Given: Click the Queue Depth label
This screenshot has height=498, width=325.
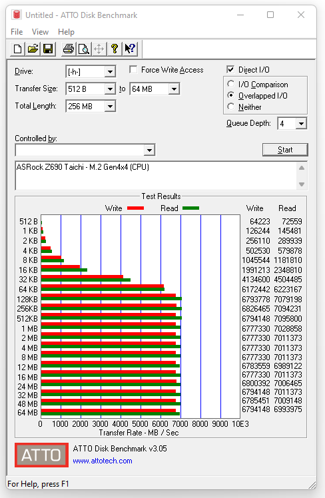Looking at the screenshot, I should [x=248, y=123].
